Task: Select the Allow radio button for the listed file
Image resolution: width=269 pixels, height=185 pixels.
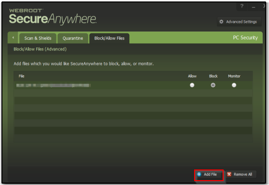Action: pyautogui.click(x=192, y=85)
